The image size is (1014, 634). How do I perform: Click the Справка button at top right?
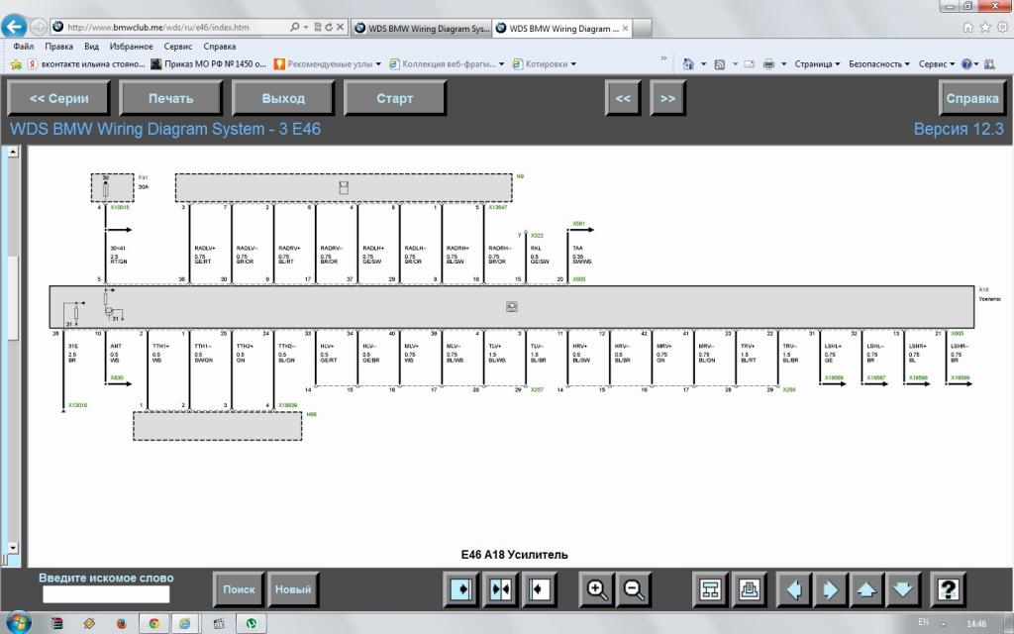(x=972, y=98)
